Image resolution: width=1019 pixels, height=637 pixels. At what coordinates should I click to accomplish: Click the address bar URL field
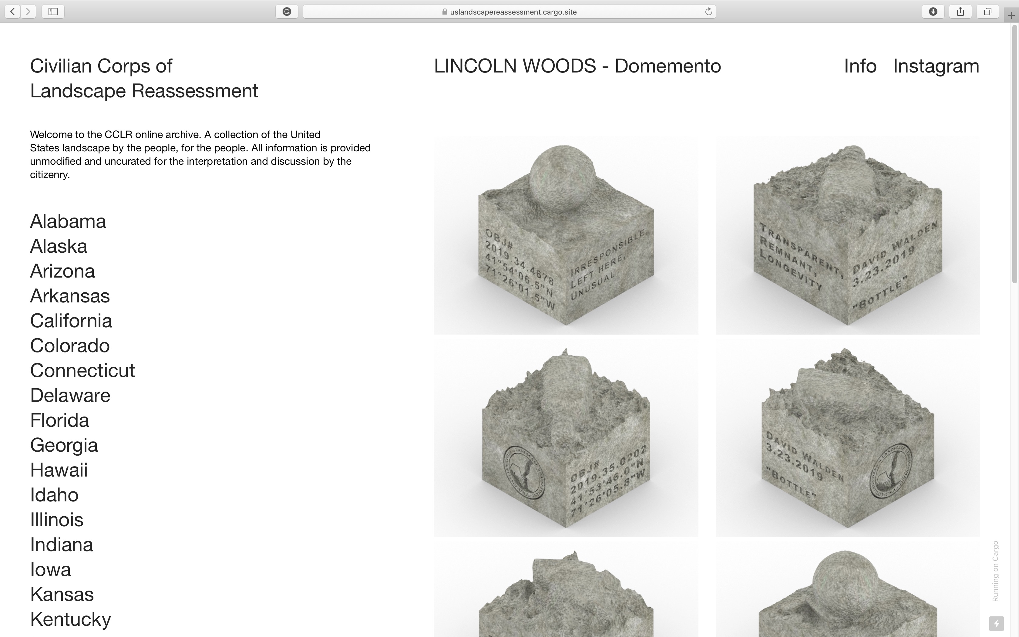tap(509, 12)
